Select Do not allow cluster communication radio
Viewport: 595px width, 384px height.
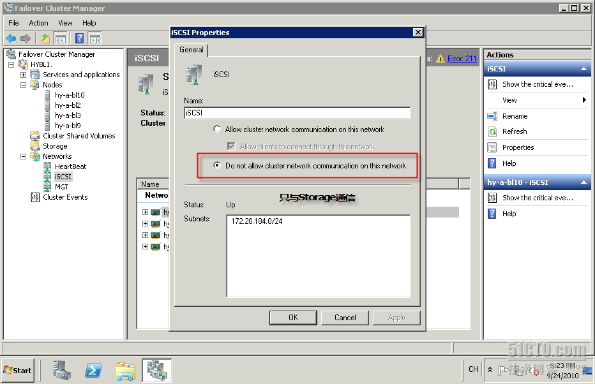[x=216, y=165]
